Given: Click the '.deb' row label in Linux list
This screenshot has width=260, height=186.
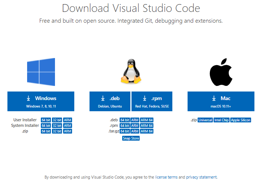Looking at the screenshot, I should pos(114,120).
